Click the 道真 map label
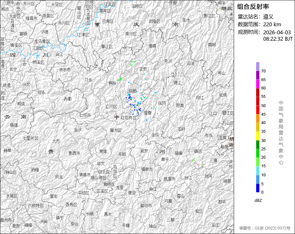 click(x=152, y=46)
